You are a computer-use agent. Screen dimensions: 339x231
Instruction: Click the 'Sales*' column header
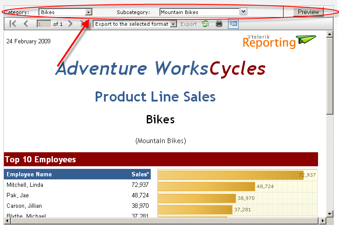[140, 174]
